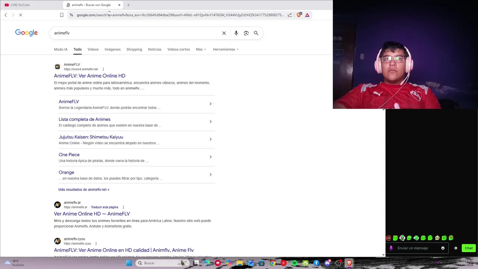Switch to Noticias search tab
Screen dimensions: 478x269
(155, 49)
